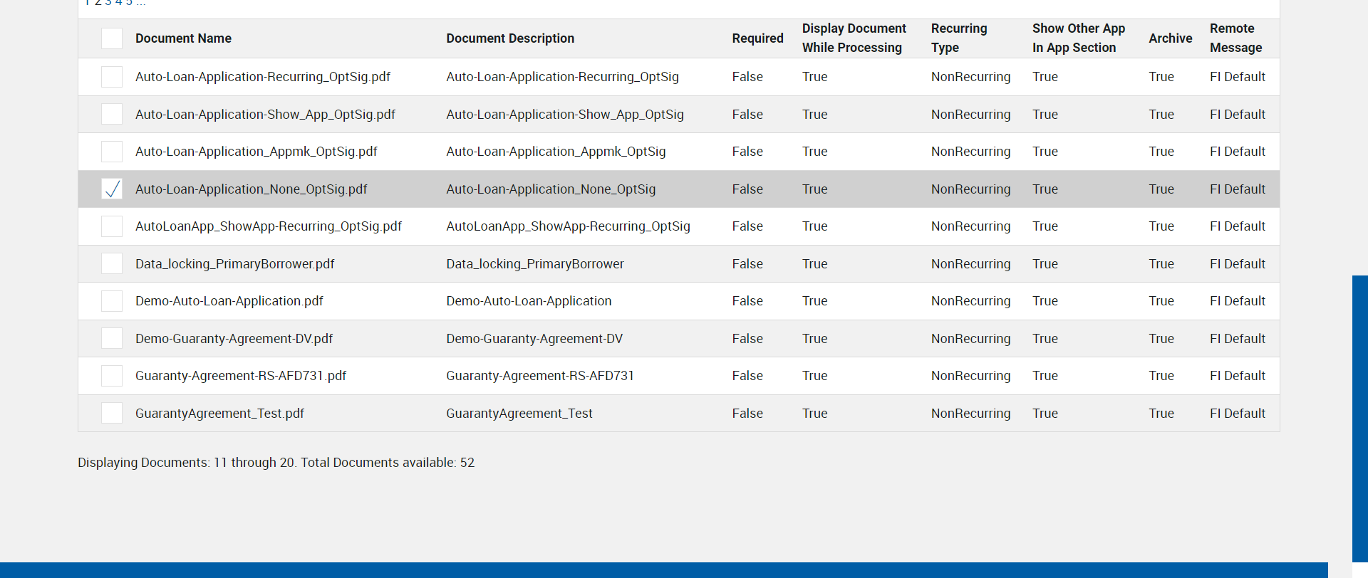1368x578 pixels.
Task: Select checkbox for Auto-Loan-Application-Show_App_OptSig.pdf
Action: pos(112,114)
